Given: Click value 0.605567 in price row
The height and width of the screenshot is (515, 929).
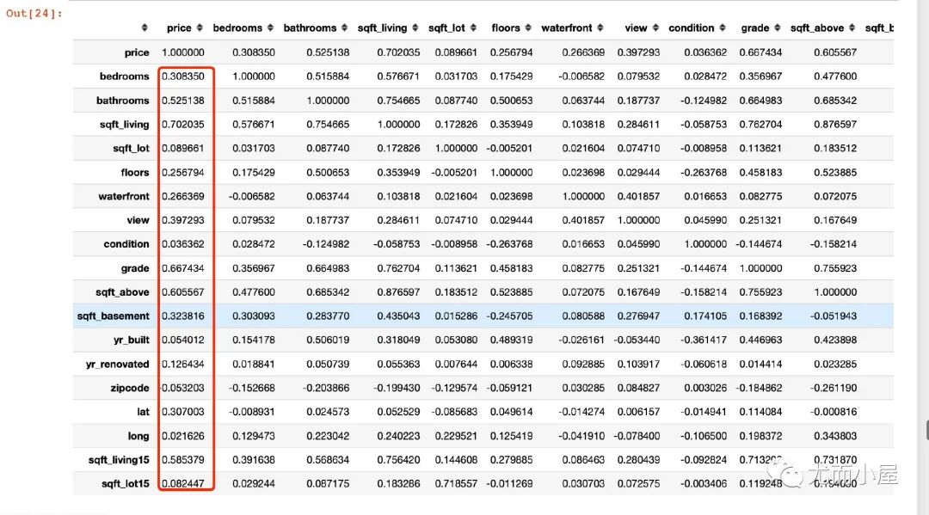Looking at the screenshot, I should (835, 52).
